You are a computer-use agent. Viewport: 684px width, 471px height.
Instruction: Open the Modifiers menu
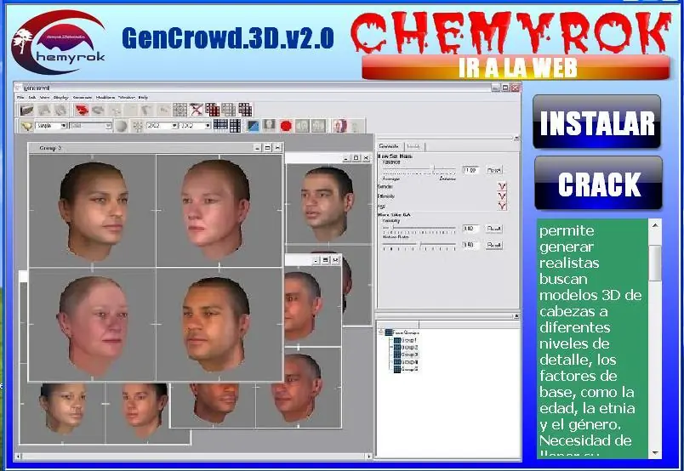pos(105,97)
